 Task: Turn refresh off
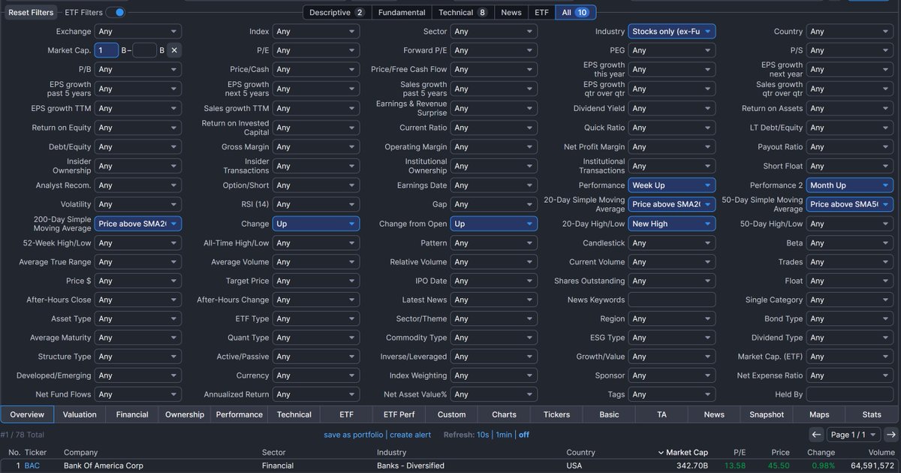(524, 435)
